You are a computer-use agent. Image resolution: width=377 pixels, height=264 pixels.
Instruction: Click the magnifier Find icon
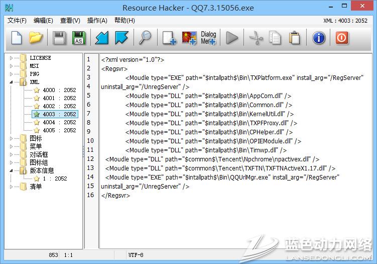coord(145,38)
